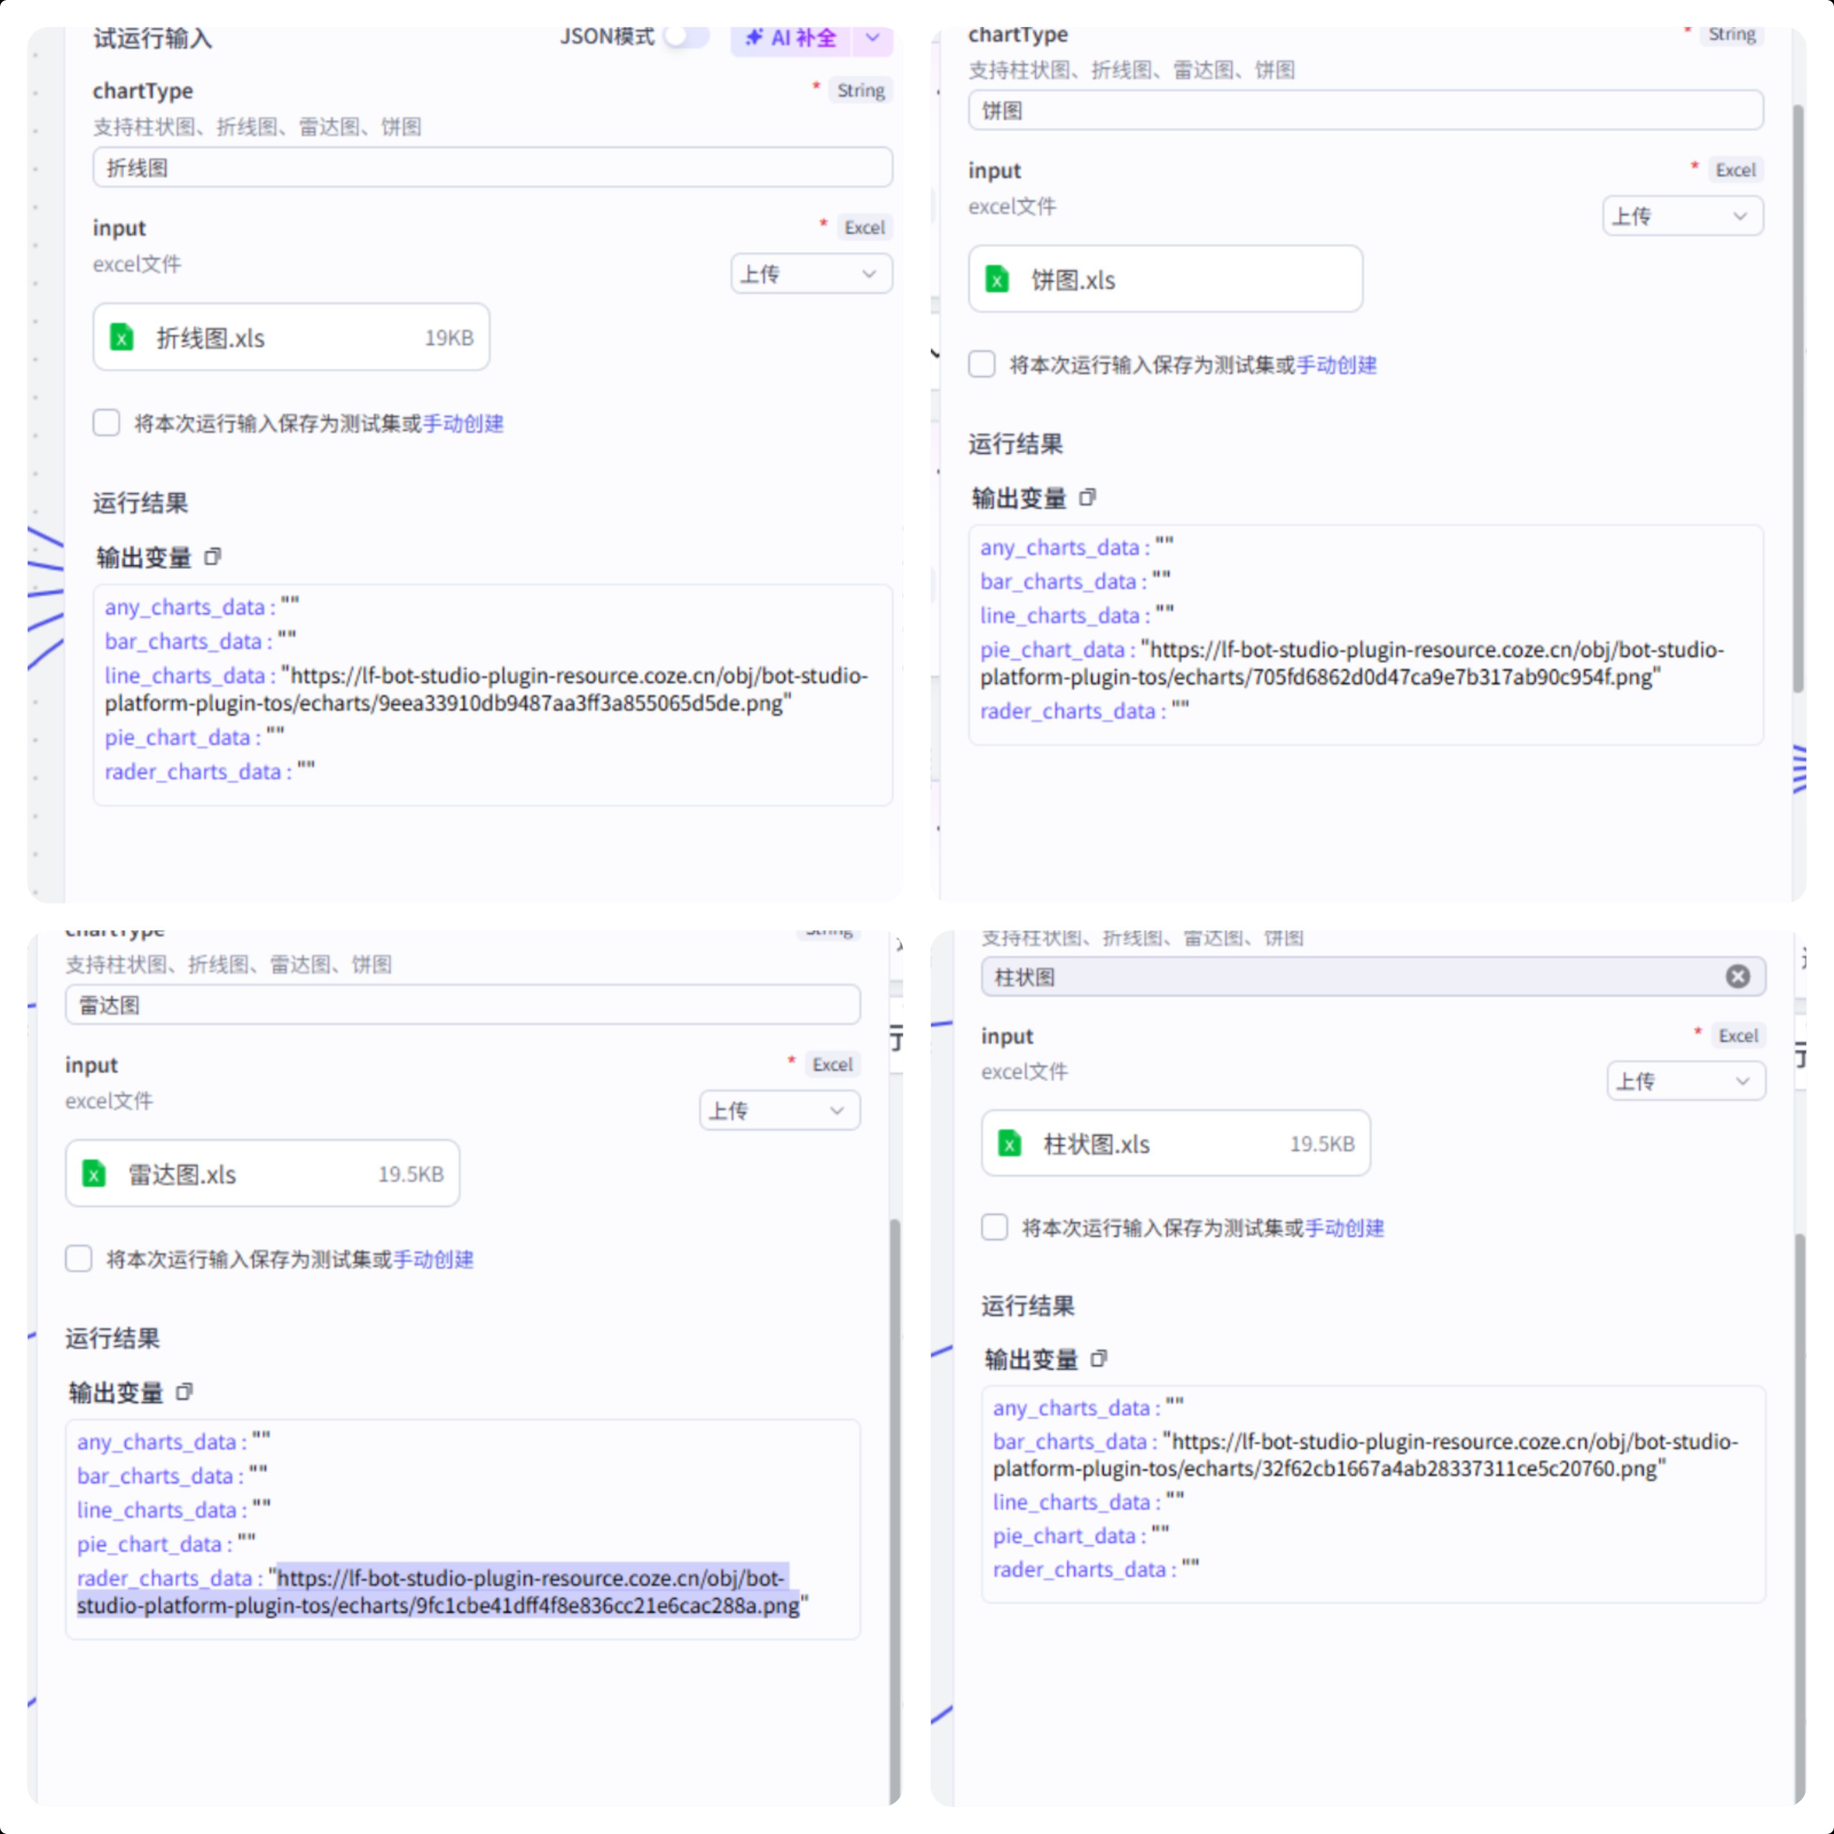Check save-as-test-set box under 折线图.xls
Image resolution: width=1834 pixels, height=1834 pixels.
[x=107, y=422]
